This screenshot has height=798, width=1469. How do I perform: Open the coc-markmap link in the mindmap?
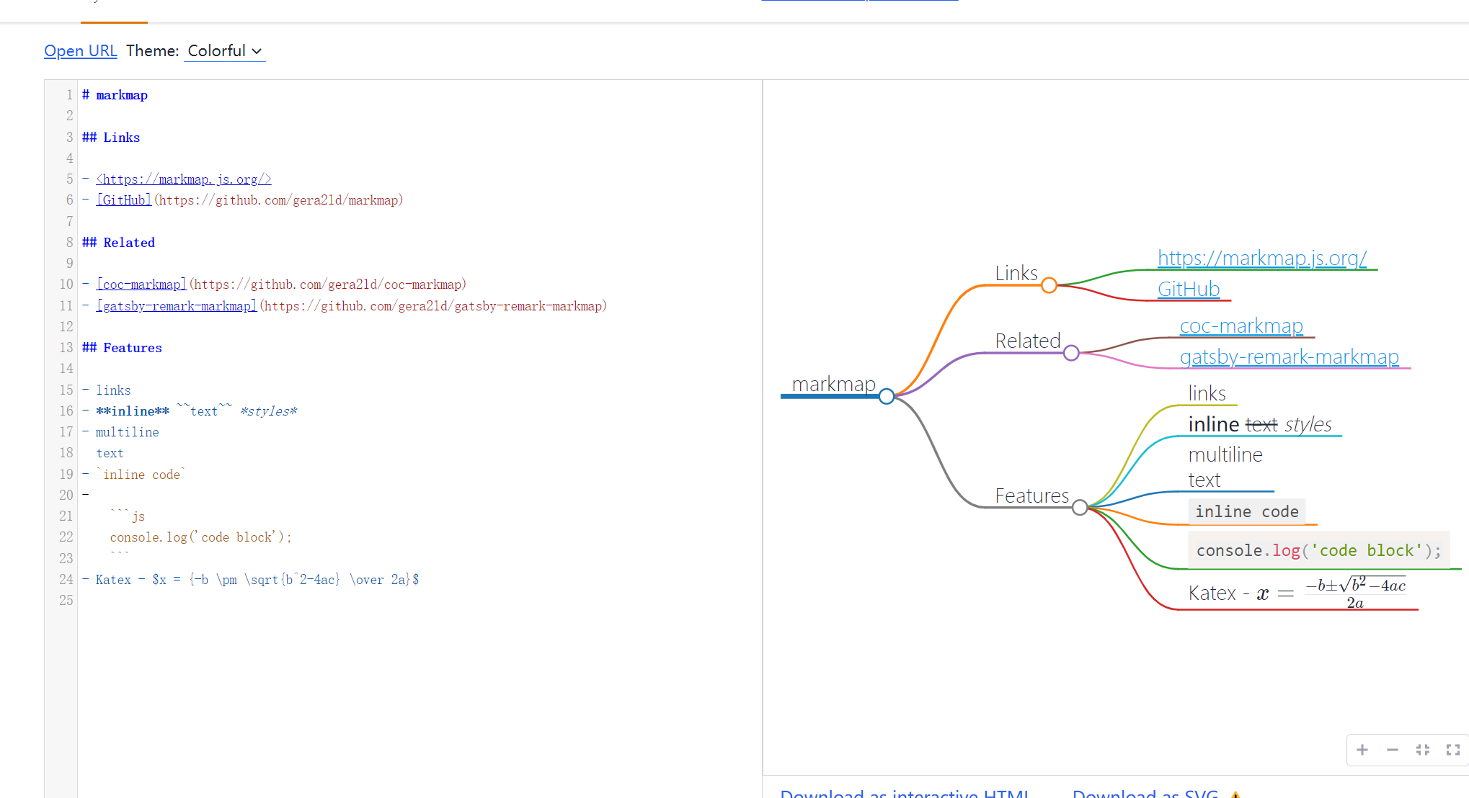1241,326
